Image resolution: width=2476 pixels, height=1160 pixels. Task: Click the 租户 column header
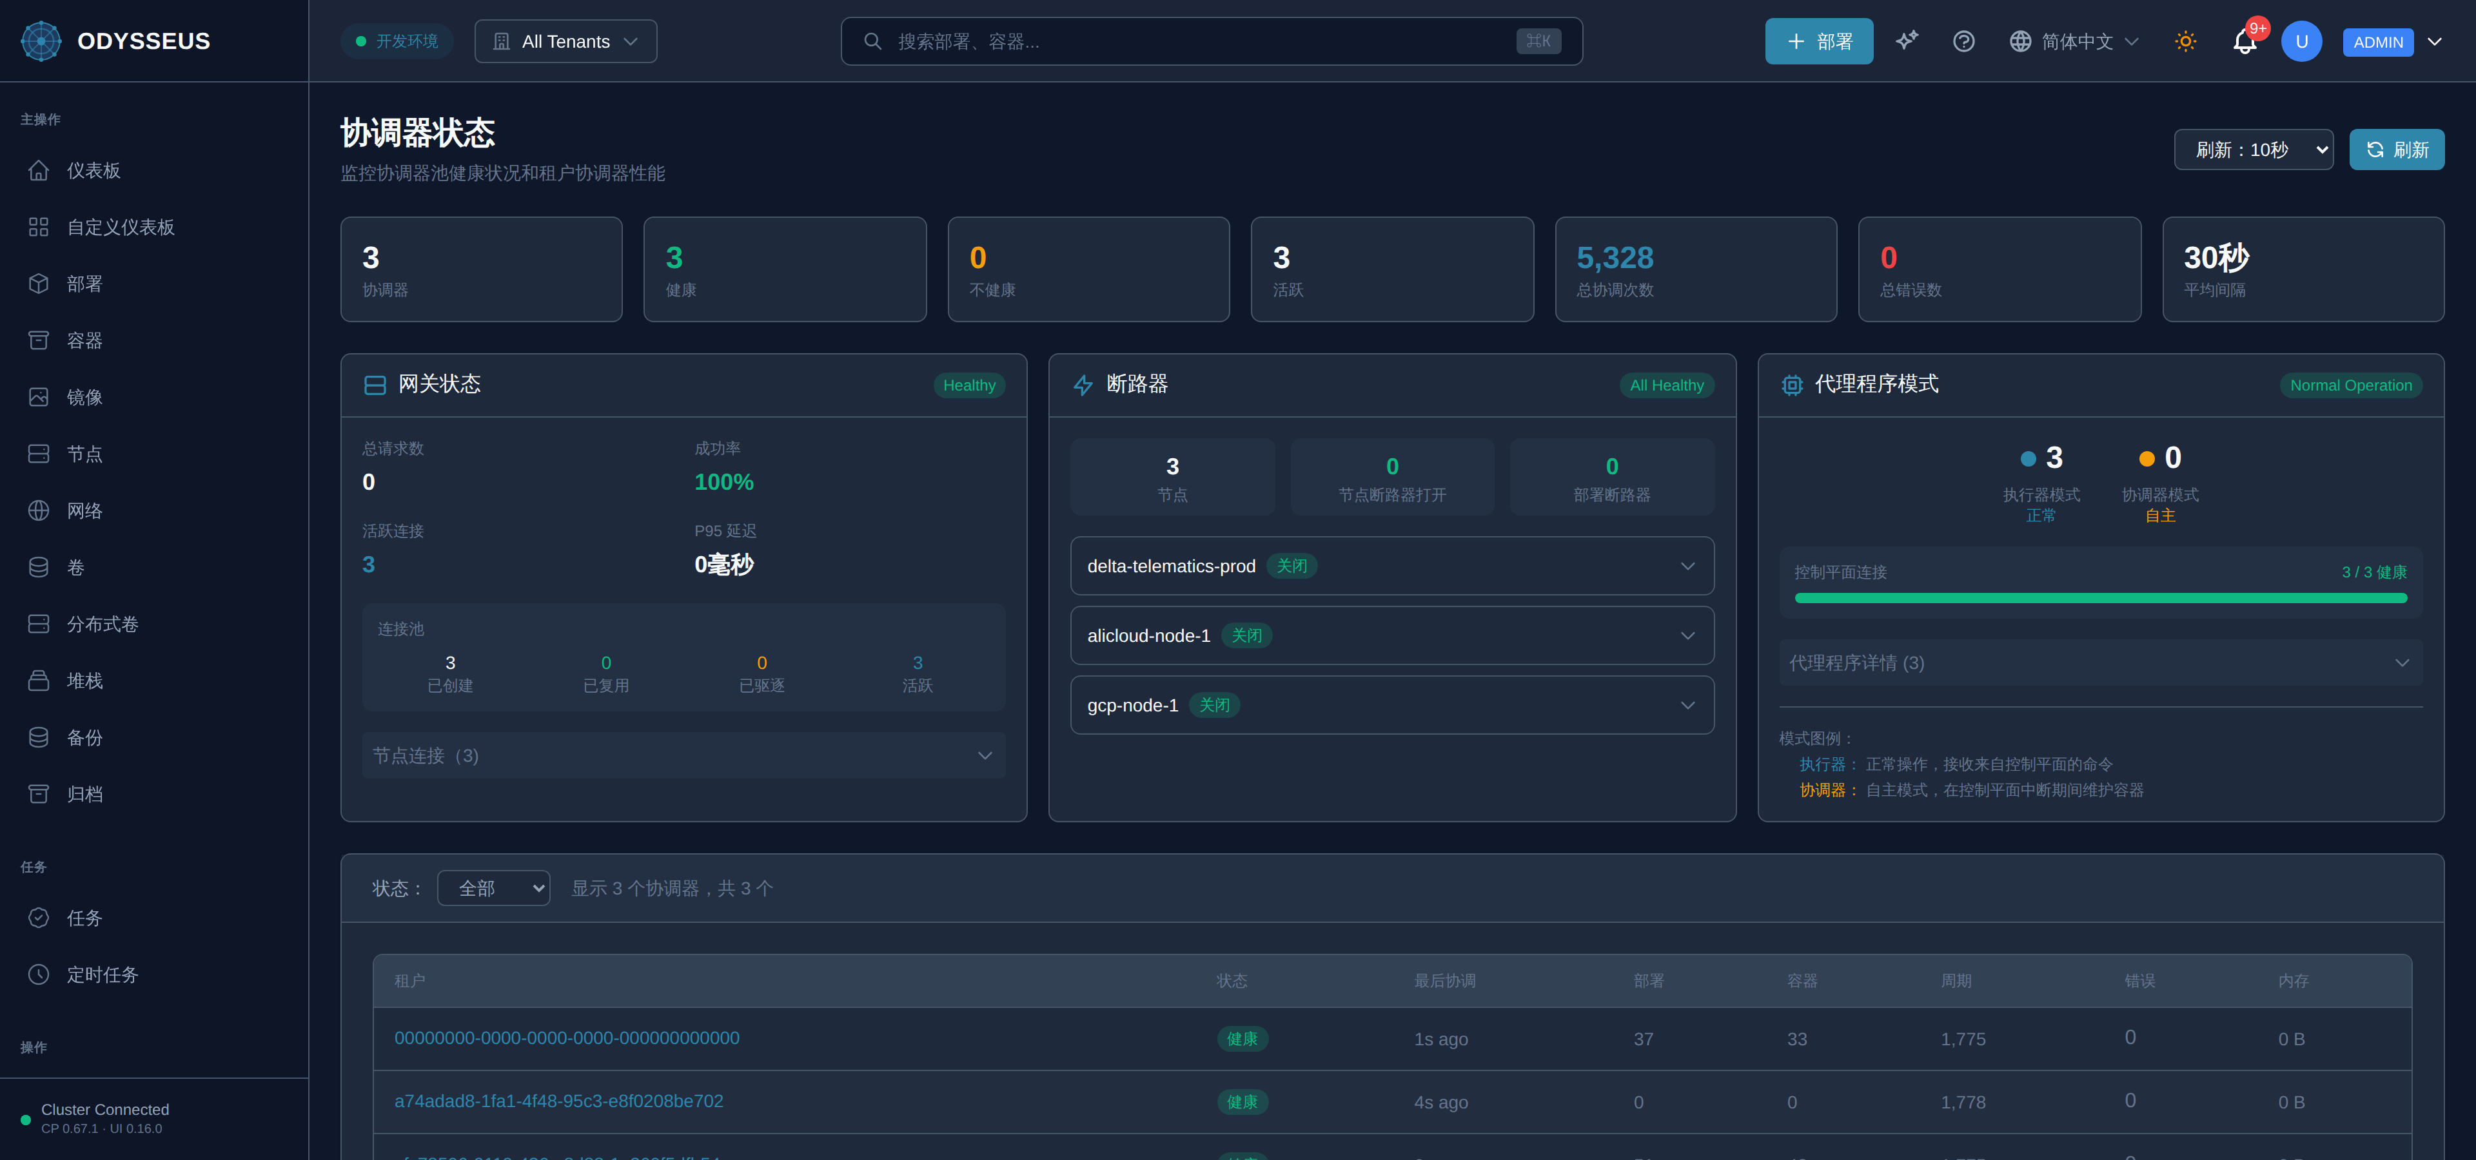[409, 980]
